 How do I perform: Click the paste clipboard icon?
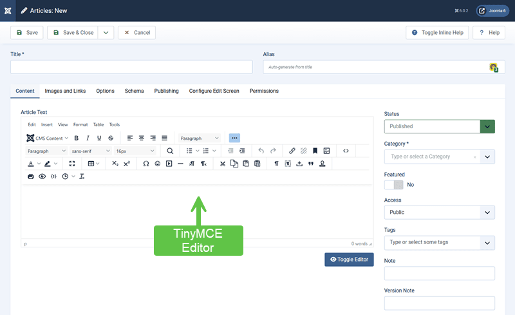246,164
